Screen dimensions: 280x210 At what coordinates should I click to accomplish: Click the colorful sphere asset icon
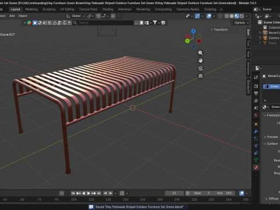[x=29, y=23]
